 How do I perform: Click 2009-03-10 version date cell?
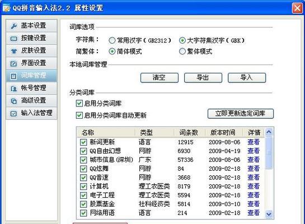coord(224,204)
